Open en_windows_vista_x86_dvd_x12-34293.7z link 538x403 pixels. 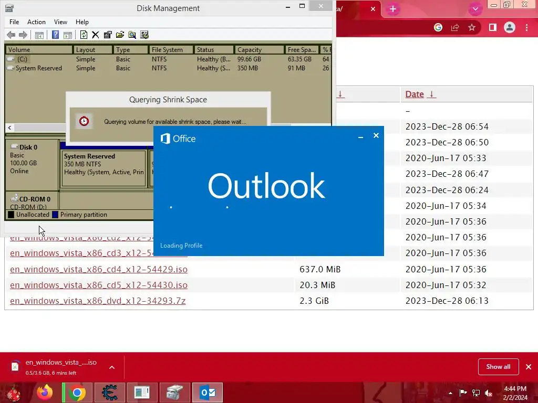[98, 301]
